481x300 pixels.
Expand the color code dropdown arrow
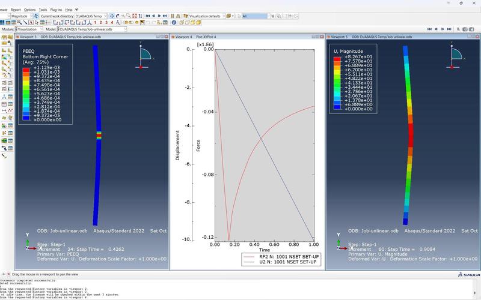[233, 16]
